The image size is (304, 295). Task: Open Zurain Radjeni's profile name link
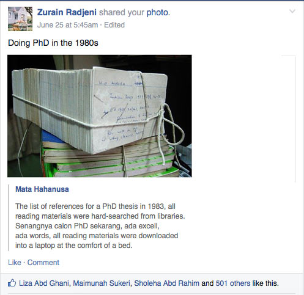pos(67,12)
